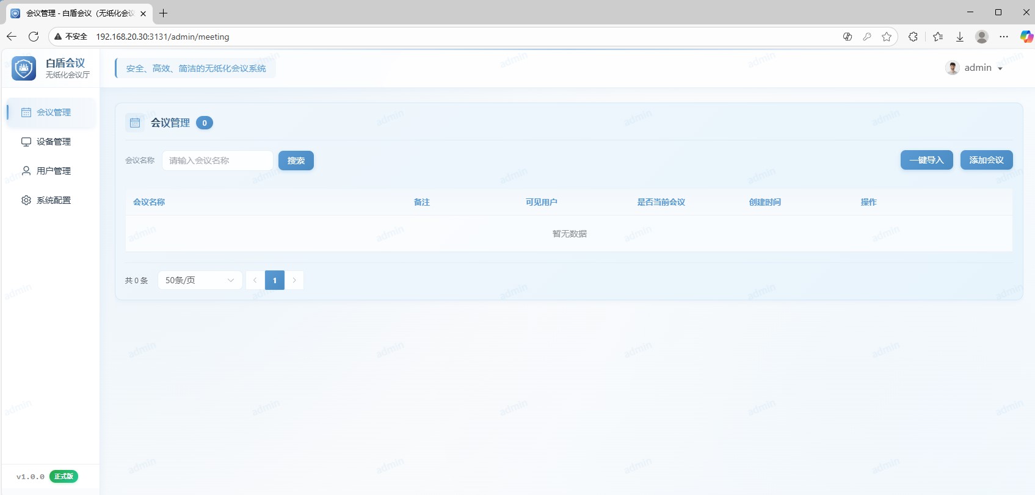1035x495 pixels.
Task: Click the 一键导入 button
Action: (x=926, y=160)
